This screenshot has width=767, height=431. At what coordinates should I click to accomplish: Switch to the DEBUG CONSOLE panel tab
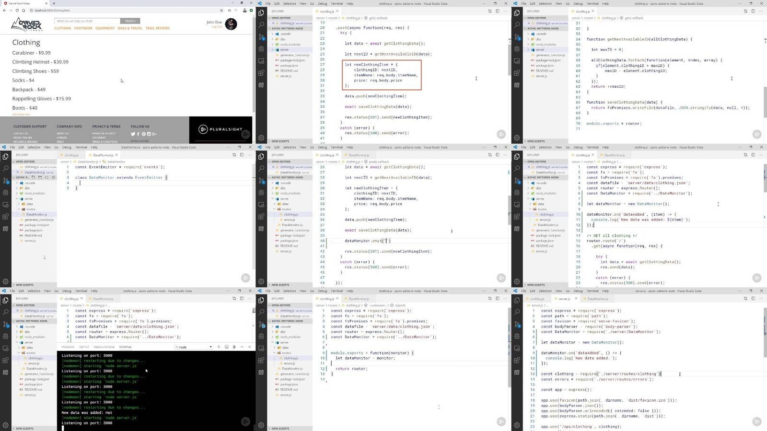[104, 347]
